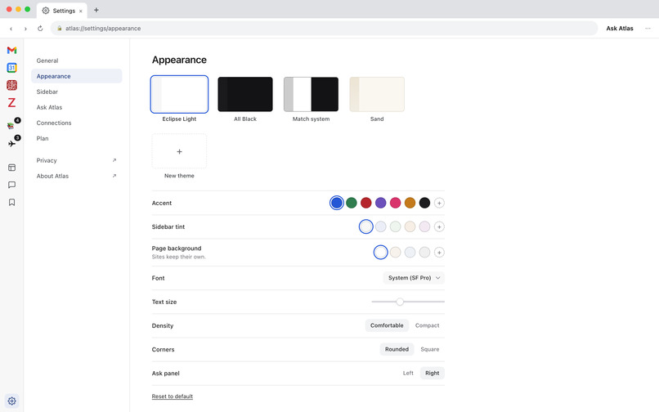
Task: Choose Square corners
Action: tap(429, 349)
